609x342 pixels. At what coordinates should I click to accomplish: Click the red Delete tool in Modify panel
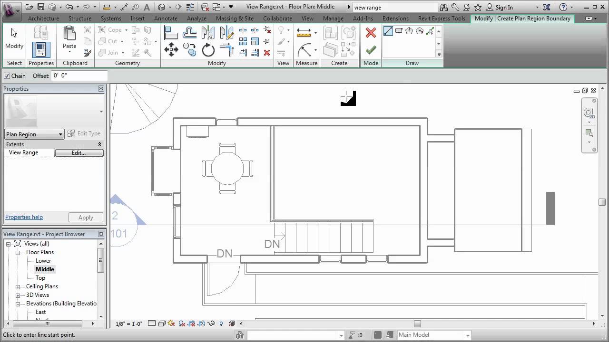tap(267, 53)
